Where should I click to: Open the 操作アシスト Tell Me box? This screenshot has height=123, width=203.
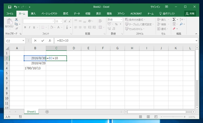pos(167,14)
